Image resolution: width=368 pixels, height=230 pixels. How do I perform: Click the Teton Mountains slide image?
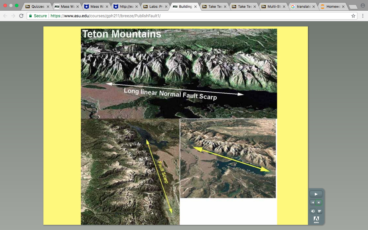coord(179,126)
